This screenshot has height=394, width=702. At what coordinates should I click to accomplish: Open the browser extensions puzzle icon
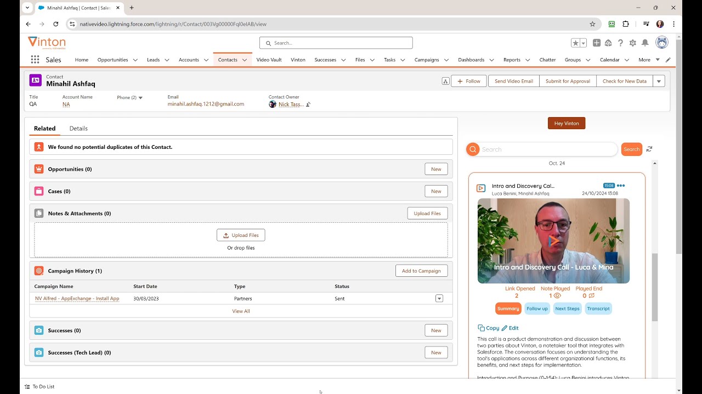626,24
